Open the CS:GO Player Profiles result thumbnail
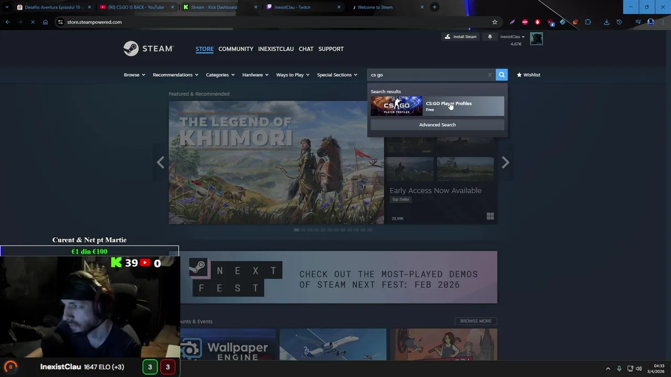The width and height of the screenshot is (671, 377). pyautogui.click(x=396, y=106)
